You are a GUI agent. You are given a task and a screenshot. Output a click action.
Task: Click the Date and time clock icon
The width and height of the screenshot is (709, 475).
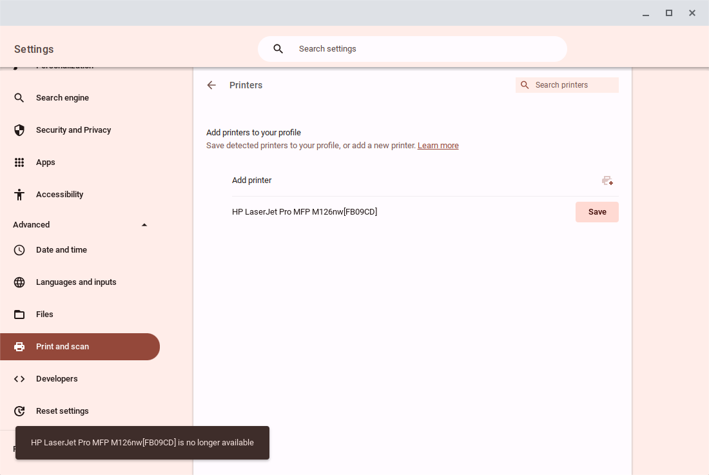tap(19, 250)
